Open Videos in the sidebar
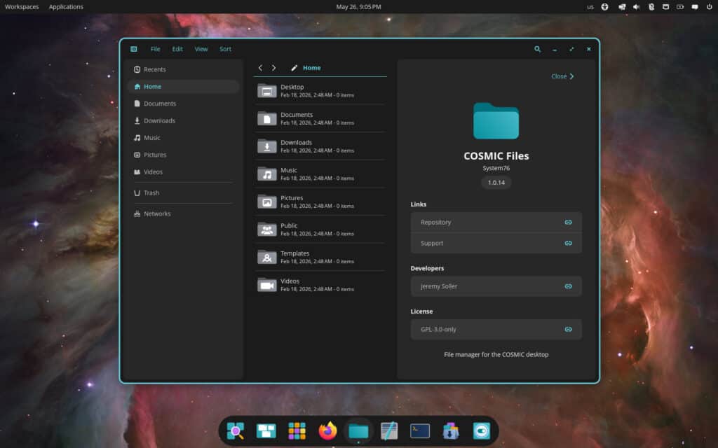718x448 pixels. 183,172
